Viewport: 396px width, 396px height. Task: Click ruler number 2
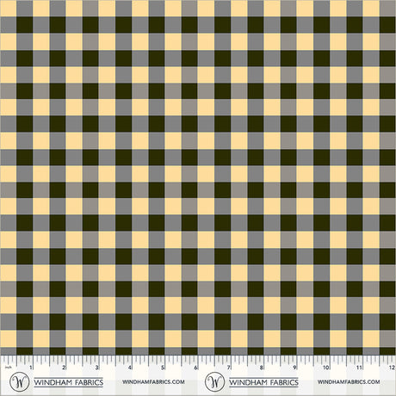pyautogui.click(x=64, y=368)
